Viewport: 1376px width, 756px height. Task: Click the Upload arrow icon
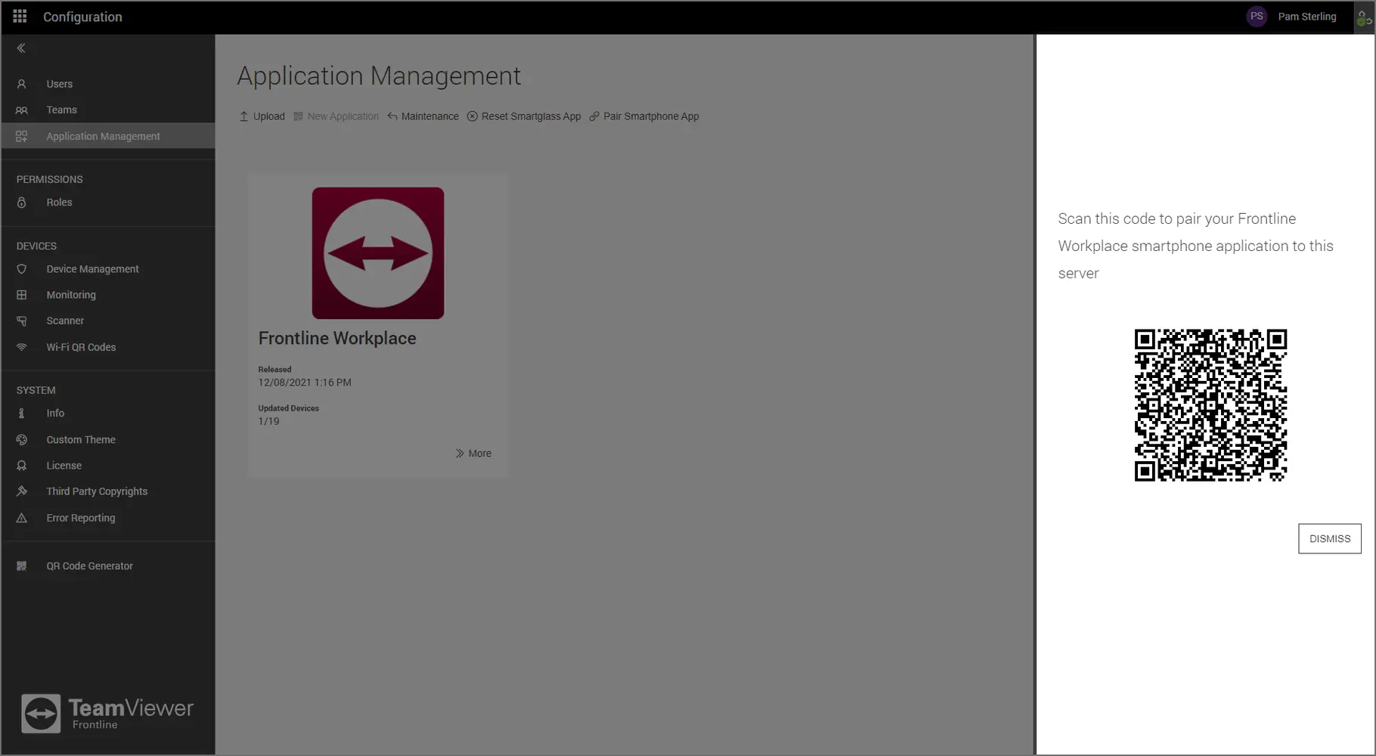(x=244, y=116)
